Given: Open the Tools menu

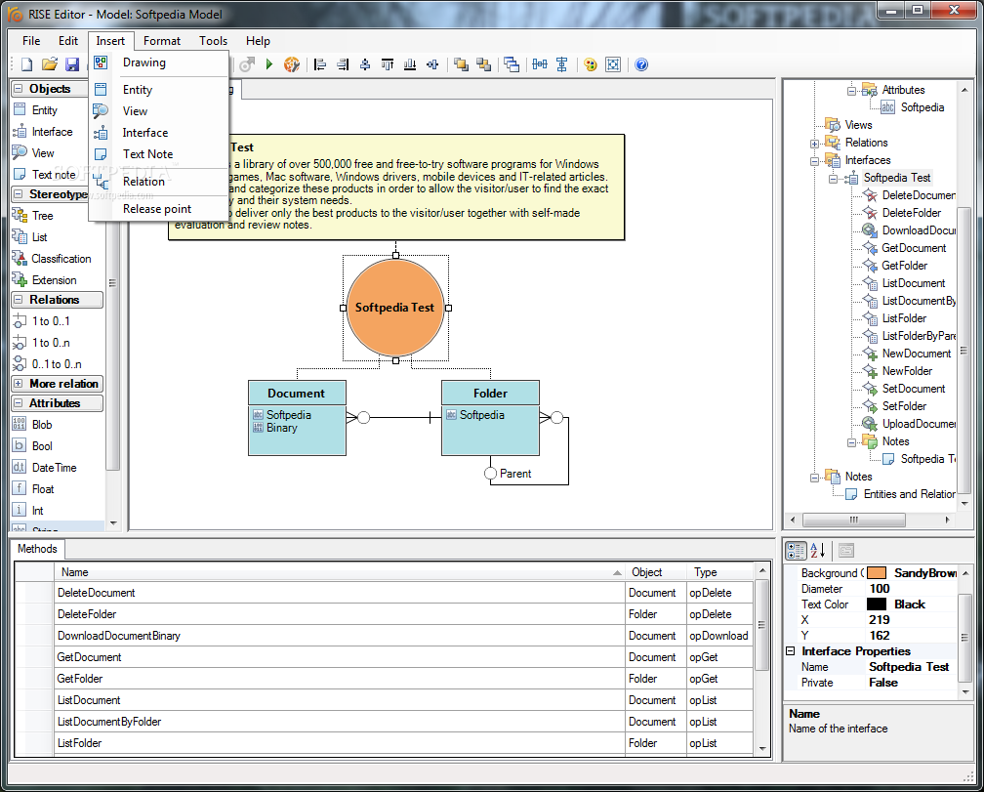Looking at the screenshot, I should (x=214, y=41).
